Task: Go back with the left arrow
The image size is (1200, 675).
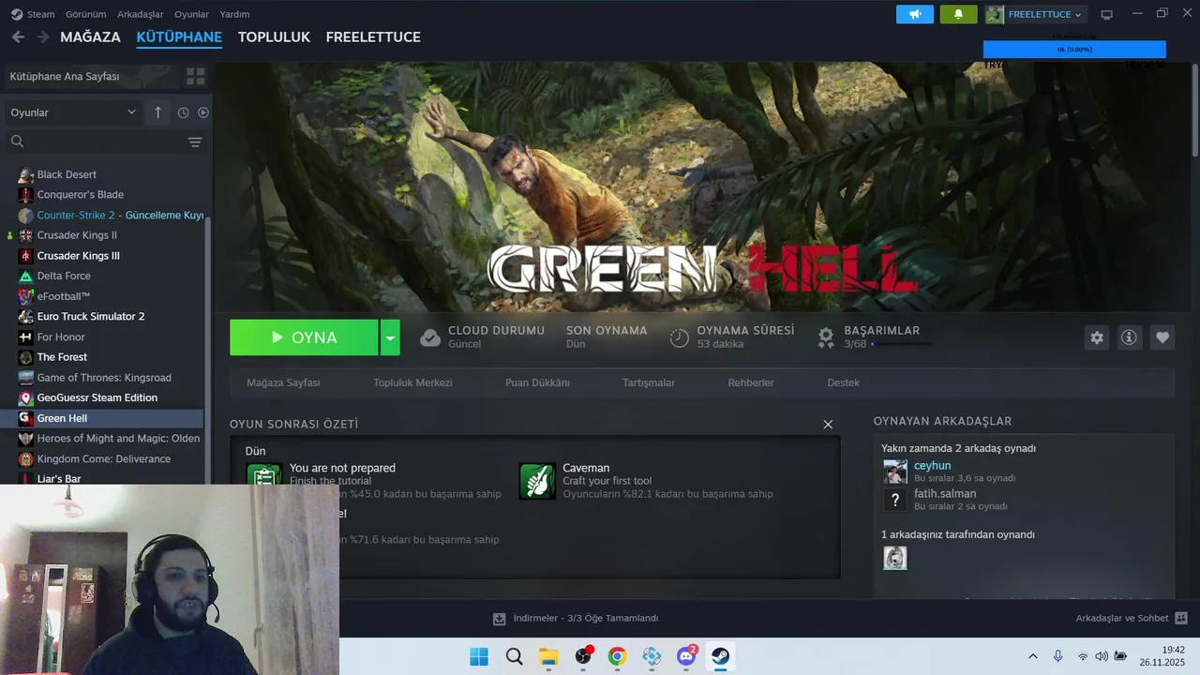Action: 18,37
